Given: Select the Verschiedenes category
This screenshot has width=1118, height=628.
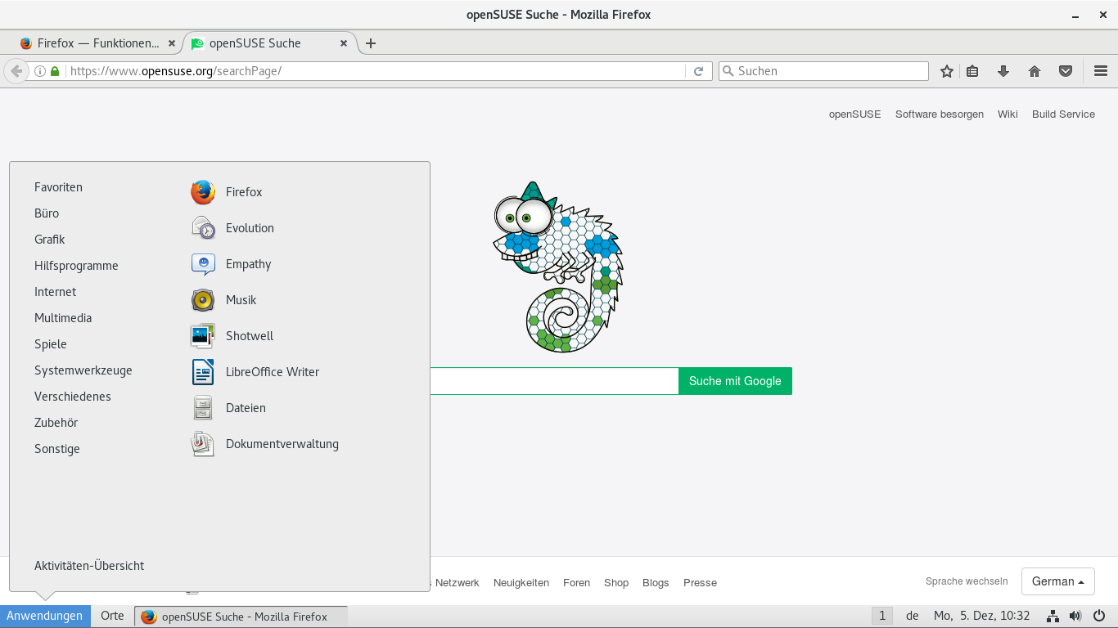Looking at the screenshot, I should (73, 397).
